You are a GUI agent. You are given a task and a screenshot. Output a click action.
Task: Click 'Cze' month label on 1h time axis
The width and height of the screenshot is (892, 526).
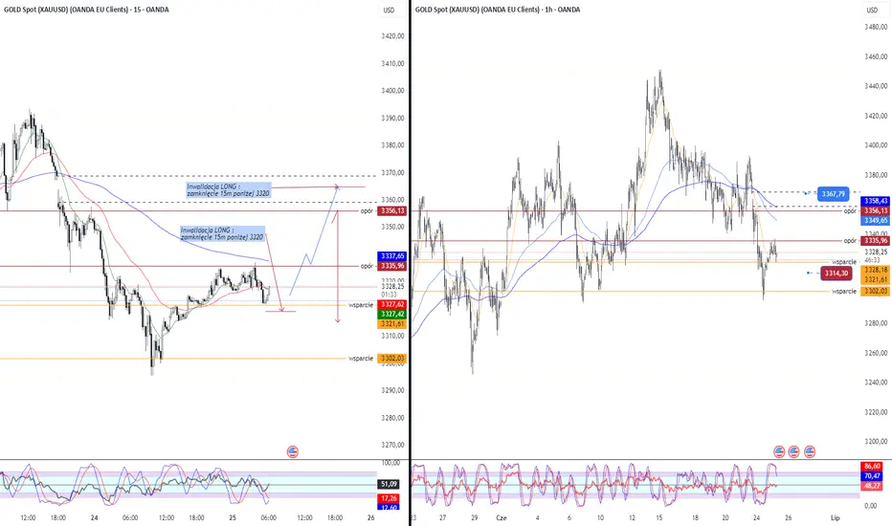[502, 518]
